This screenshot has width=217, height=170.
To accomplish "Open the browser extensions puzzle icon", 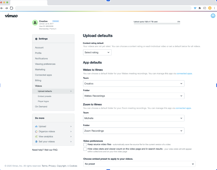I will (200, 8).
